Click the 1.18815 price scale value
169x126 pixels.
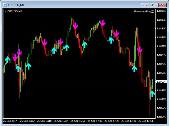[x=161, y=37]
